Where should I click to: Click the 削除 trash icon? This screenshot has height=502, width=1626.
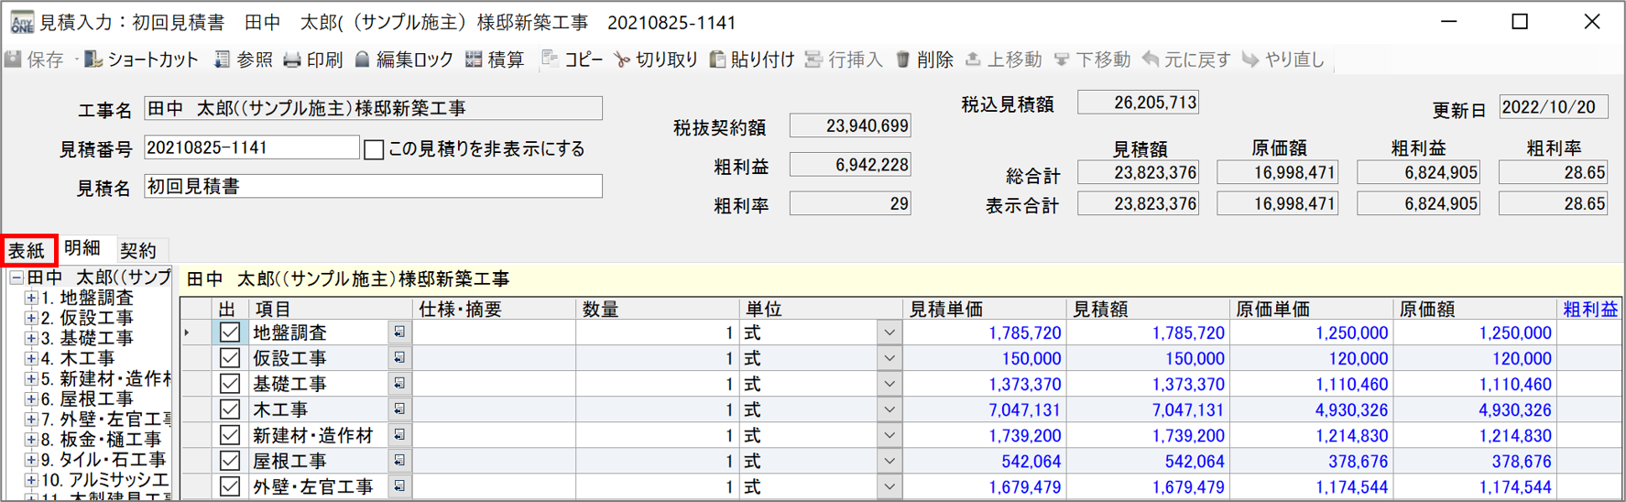902,60
